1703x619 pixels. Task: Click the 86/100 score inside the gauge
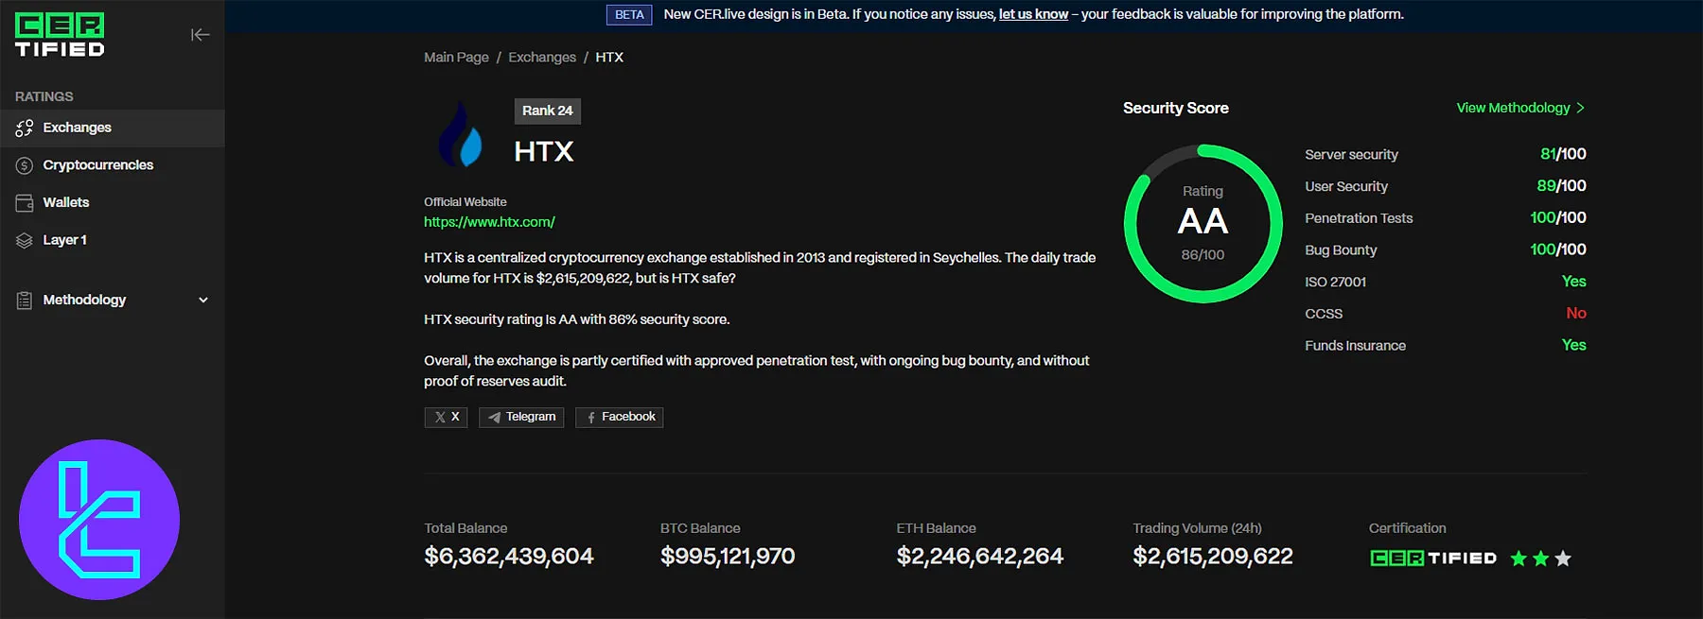click(1203, 255)
